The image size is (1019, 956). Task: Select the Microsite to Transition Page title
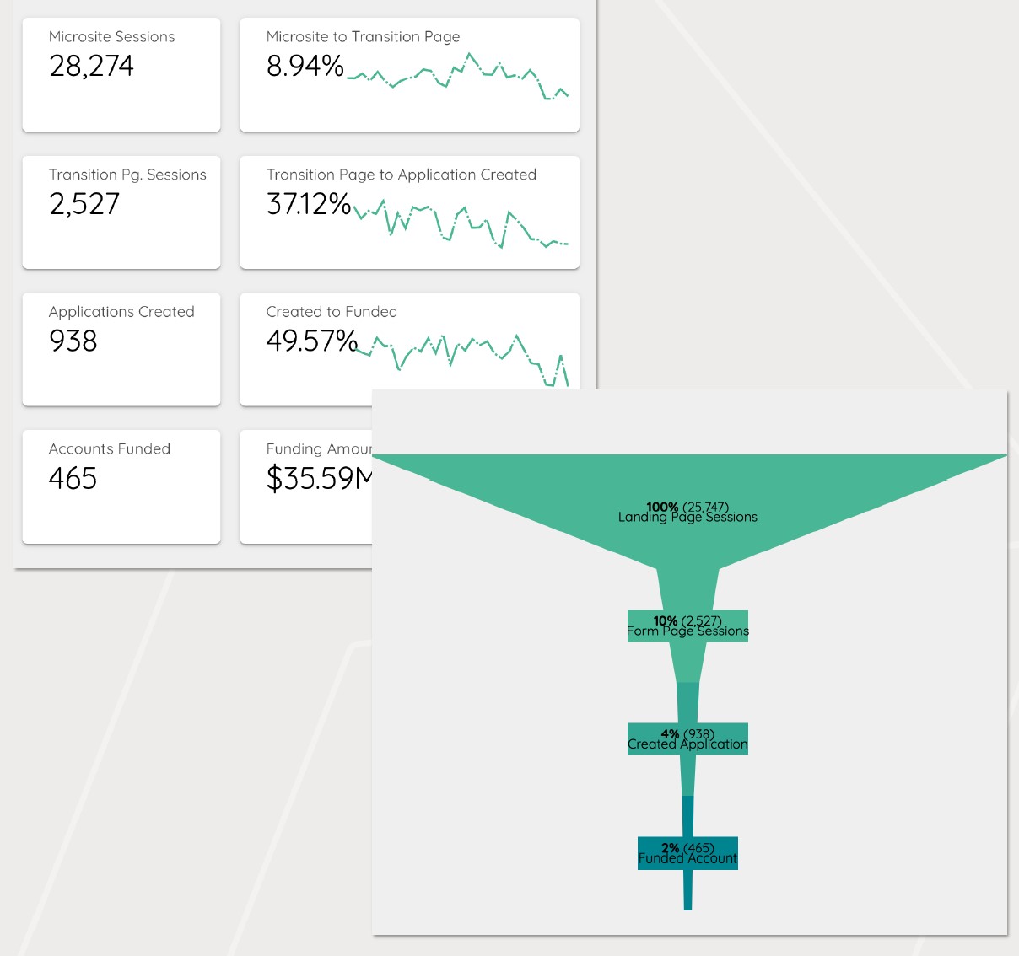pyautogui.click(x=363, y=36)
